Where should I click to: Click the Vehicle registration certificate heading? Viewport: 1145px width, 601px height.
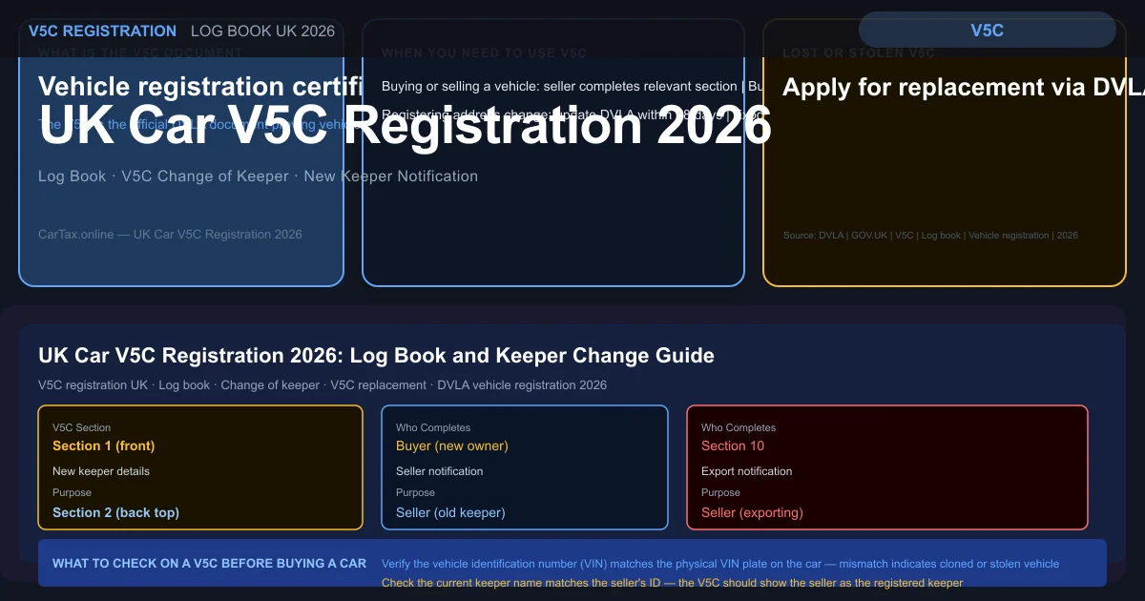(200, 87)
